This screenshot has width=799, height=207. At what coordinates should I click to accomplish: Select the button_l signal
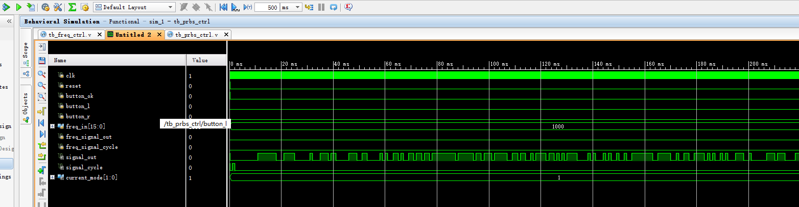(x=78, y=106)
